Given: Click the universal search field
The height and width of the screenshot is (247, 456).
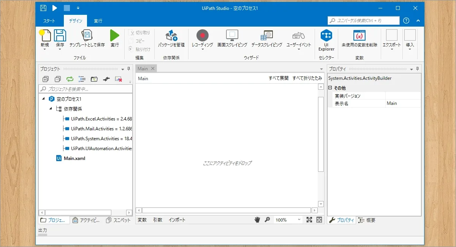Looking at the screenshot, I should pos(364,21).
